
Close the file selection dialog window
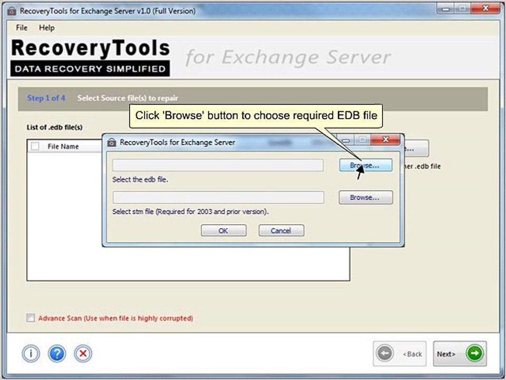[385, 139]
